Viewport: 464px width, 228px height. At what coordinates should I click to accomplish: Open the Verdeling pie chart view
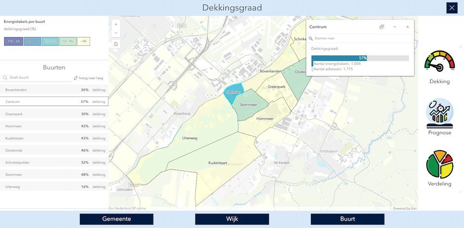coord(439,169)
